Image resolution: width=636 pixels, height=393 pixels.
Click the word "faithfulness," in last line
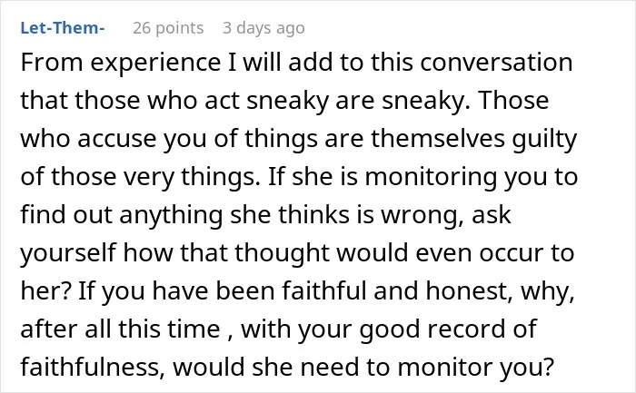coord(93,367)
